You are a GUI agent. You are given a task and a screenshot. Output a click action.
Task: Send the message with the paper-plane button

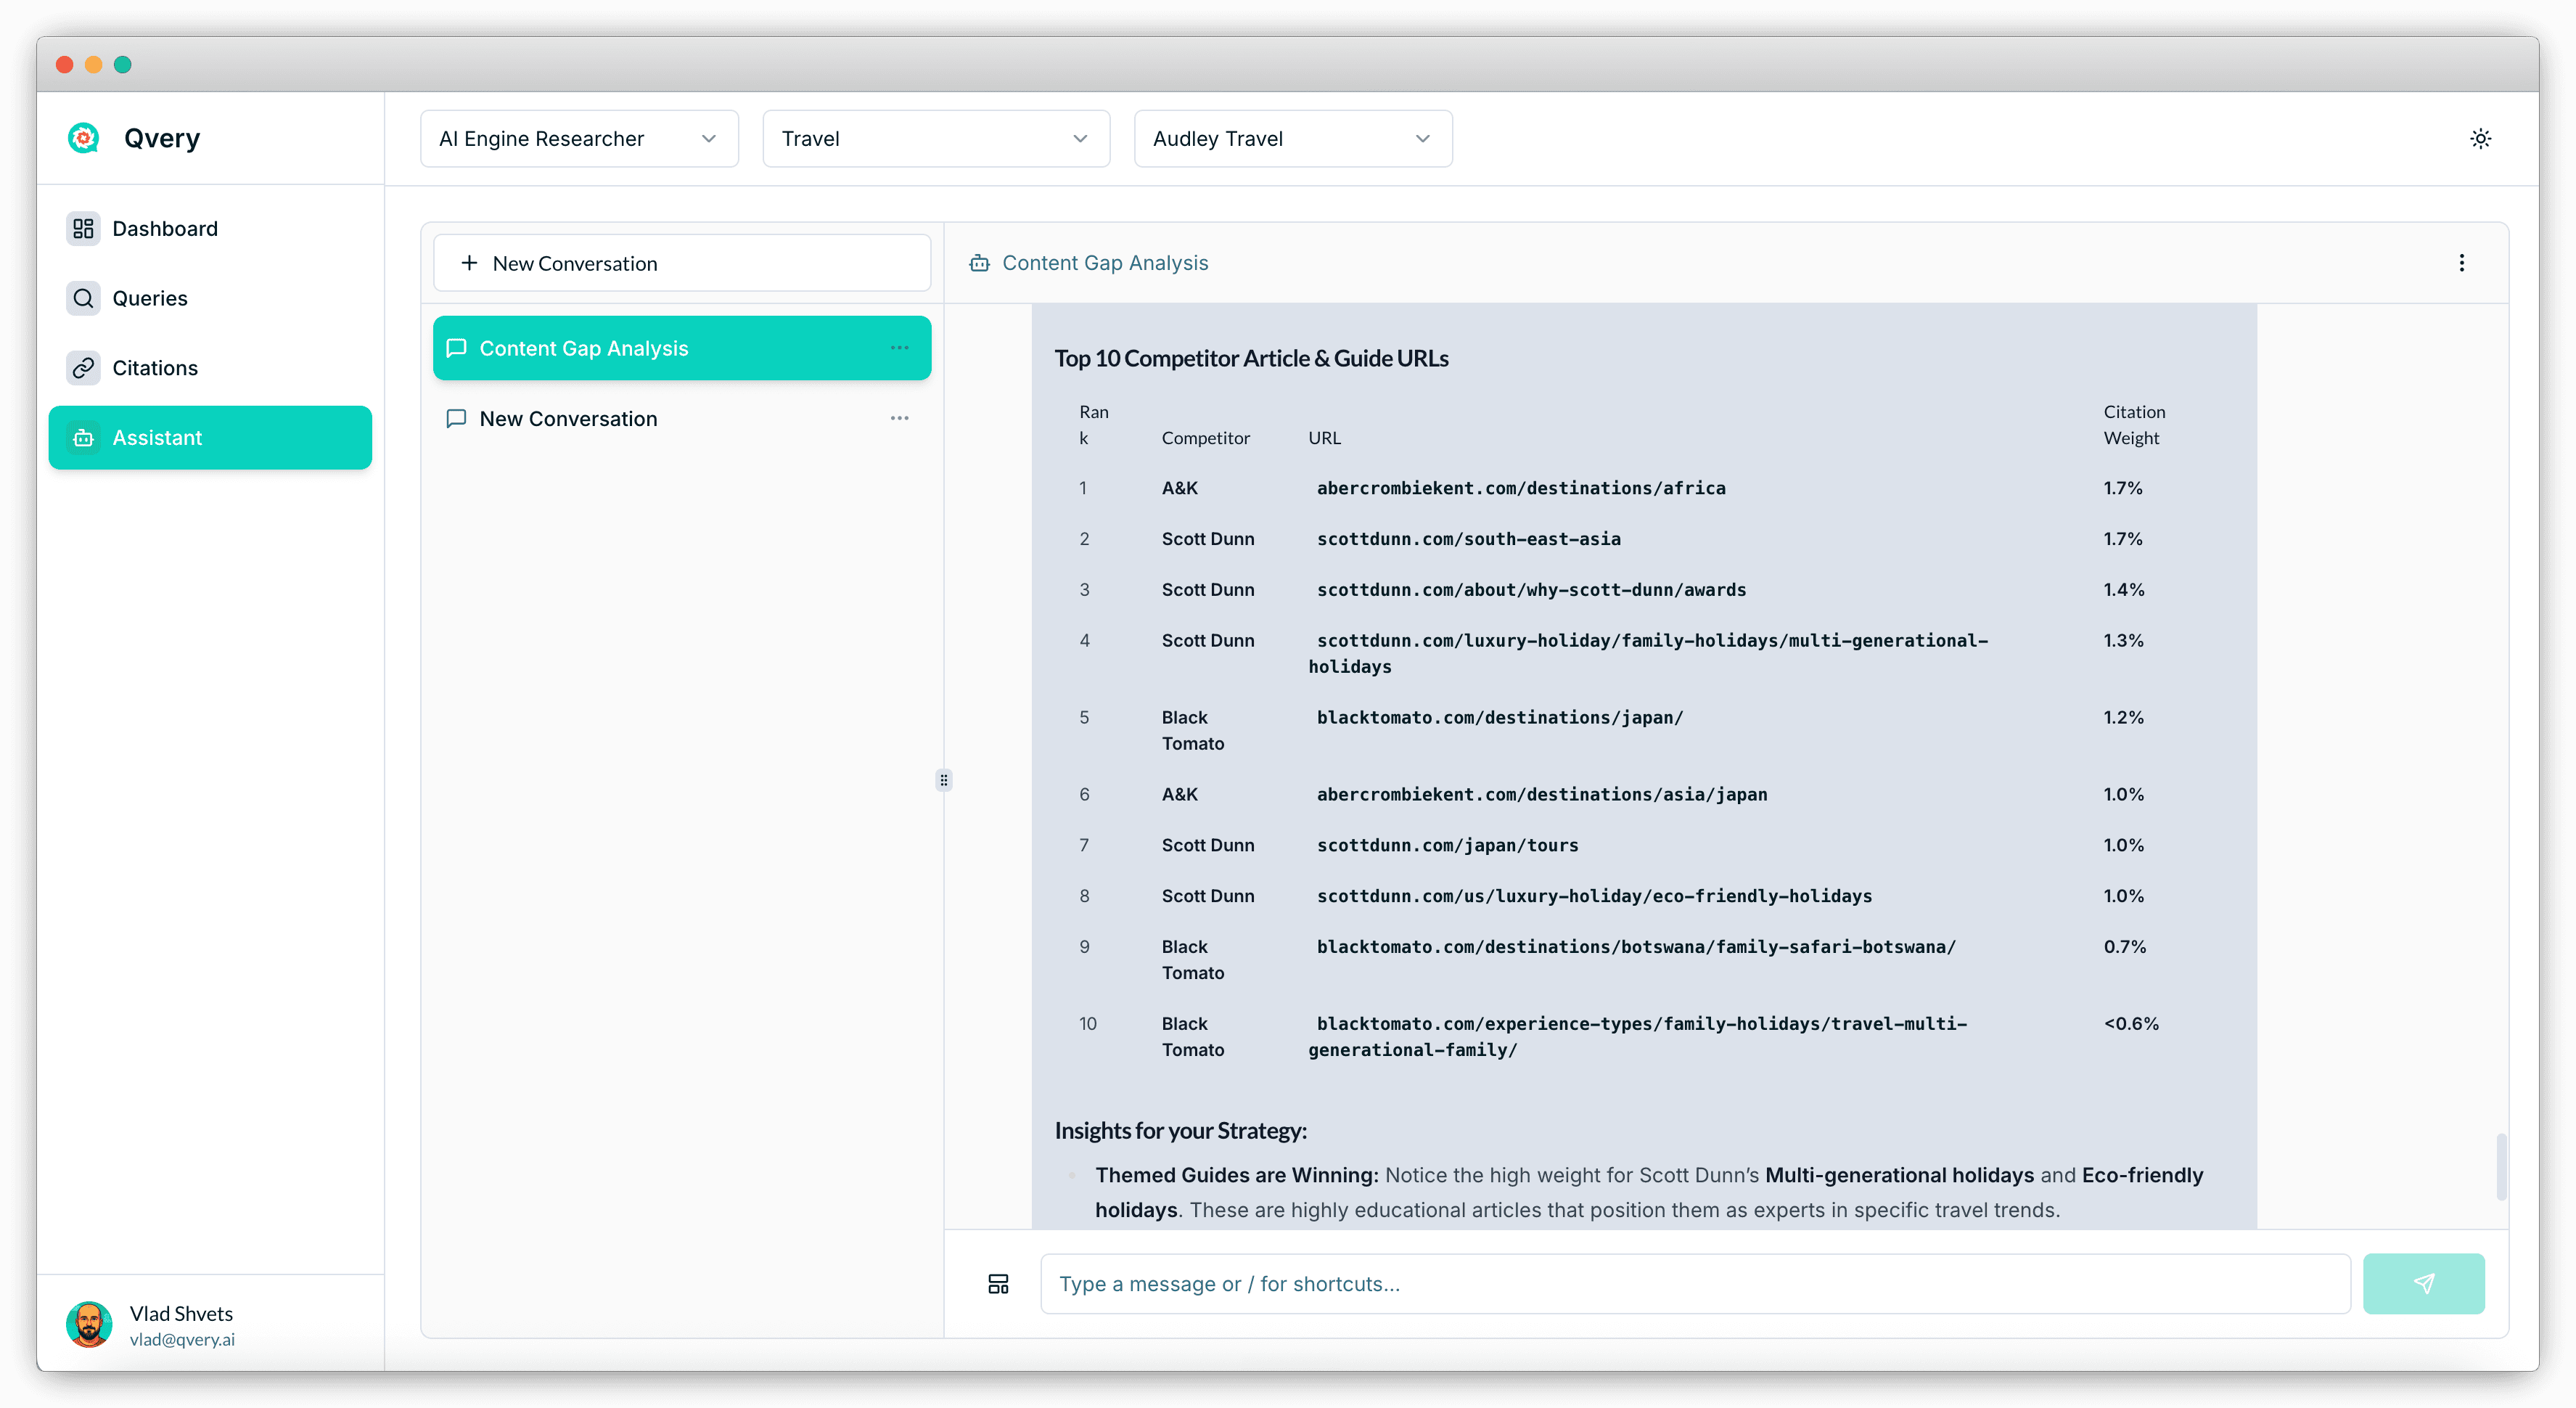2423,1284
